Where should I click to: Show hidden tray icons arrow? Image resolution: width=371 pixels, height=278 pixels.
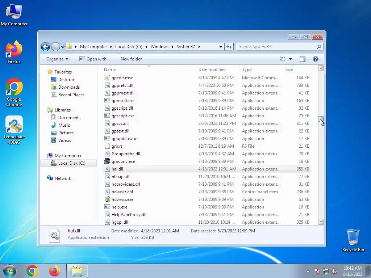308,271
